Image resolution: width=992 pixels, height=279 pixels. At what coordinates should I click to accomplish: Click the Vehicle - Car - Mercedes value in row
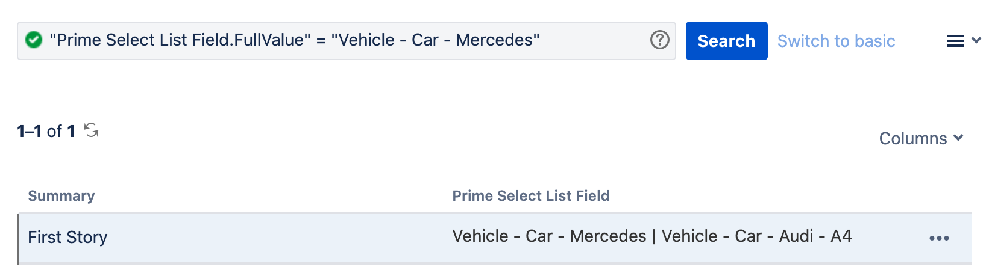(x=549, y=236)
